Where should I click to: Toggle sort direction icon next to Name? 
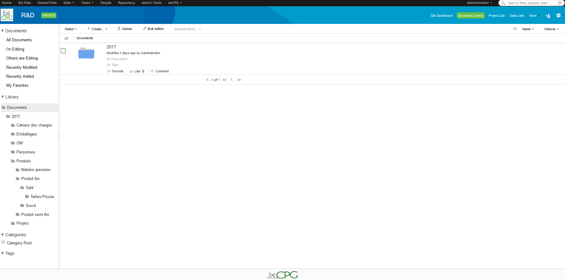pyautogui.click(x=515, y=29)
